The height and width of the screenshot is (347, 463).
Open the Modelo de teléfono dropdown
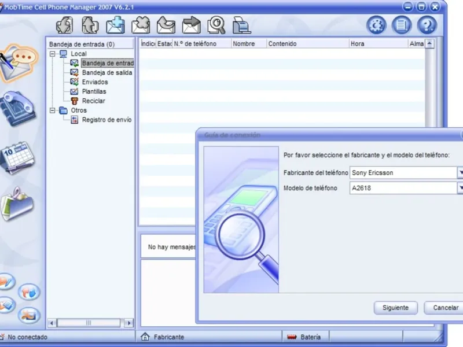point(461,188)
